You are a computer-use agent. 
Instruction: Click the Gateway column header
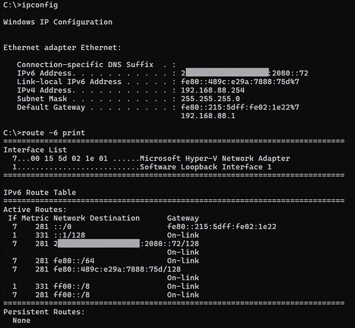pyautogui.click(x=183, y=218)
